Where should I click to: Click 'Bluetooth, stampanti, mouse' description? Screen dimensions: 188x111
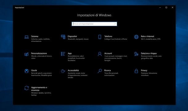pyautogui.click(x=78, y=39)
